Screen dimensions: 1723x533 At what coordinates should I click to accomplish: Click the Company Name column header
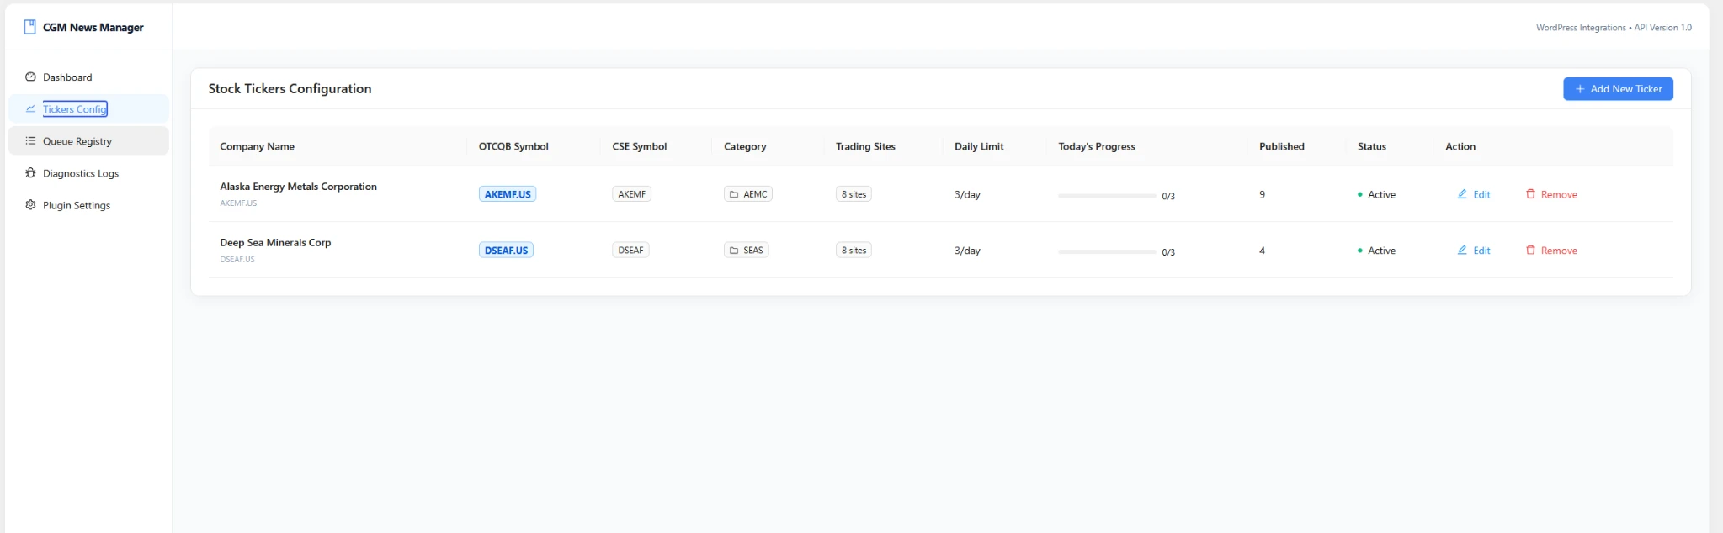pos(257,146)
